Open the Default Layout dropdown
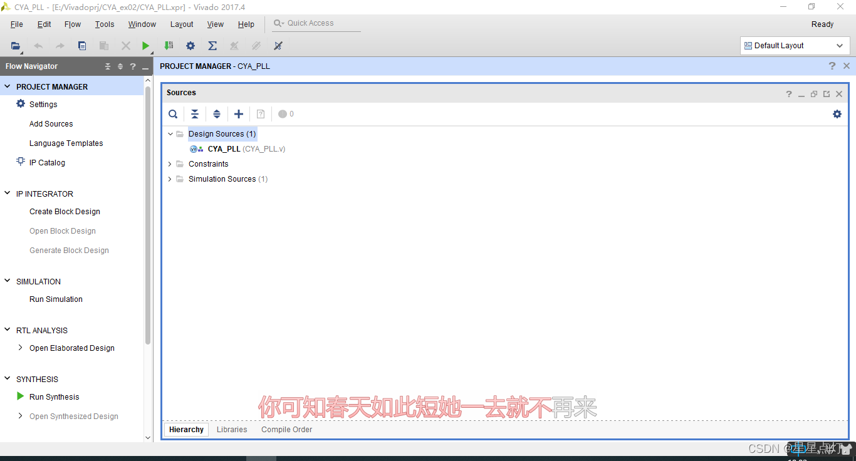This screenshot has height=461, width=856. [840, 45]
